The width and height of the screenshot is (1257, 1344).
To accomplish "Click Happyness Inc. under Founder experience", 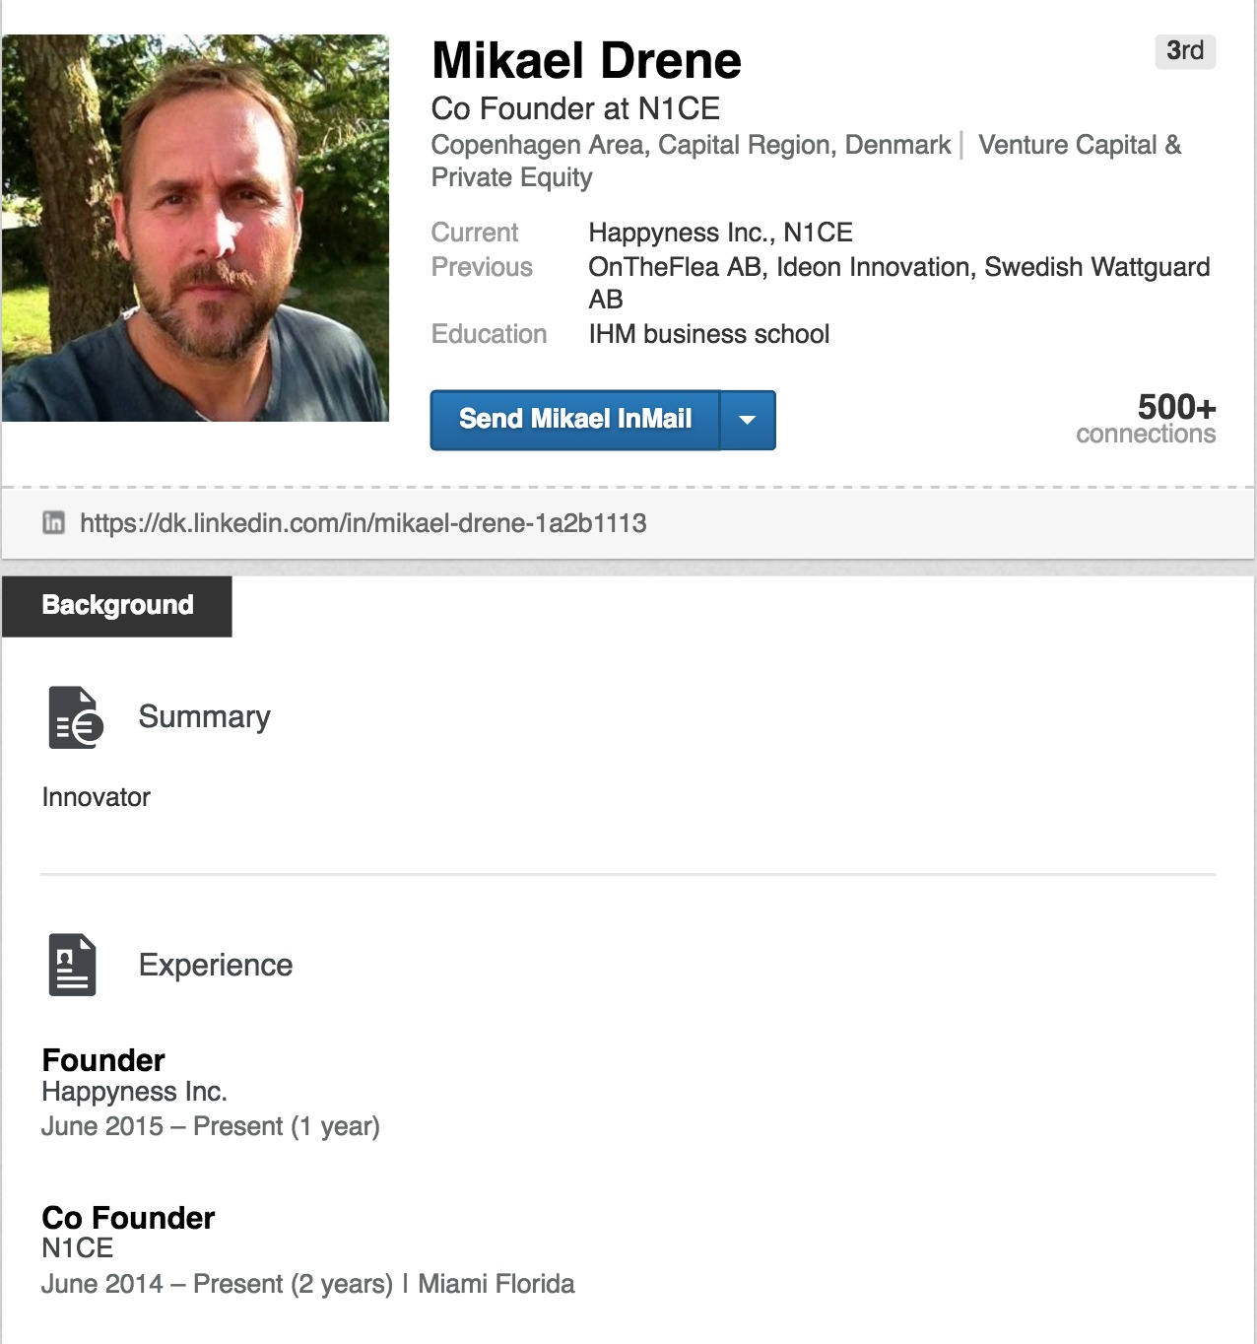I will click(x=134, y=1092).
